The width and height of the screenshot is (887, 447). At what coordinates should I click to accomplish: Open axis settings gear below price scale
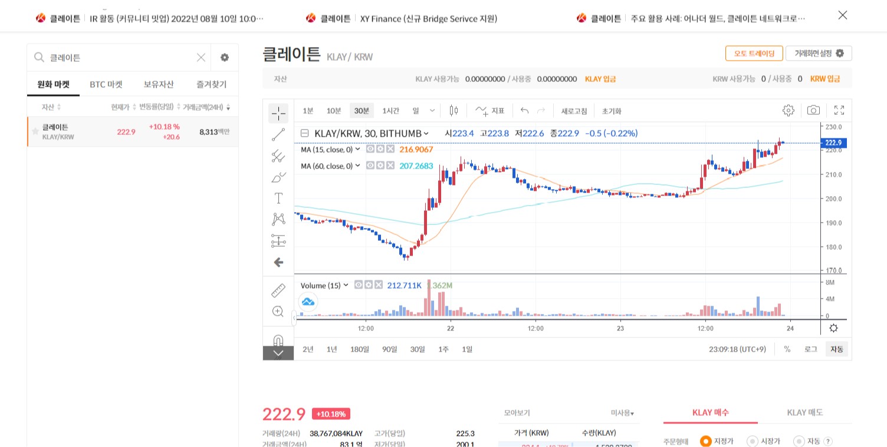(x=833, y=328)
